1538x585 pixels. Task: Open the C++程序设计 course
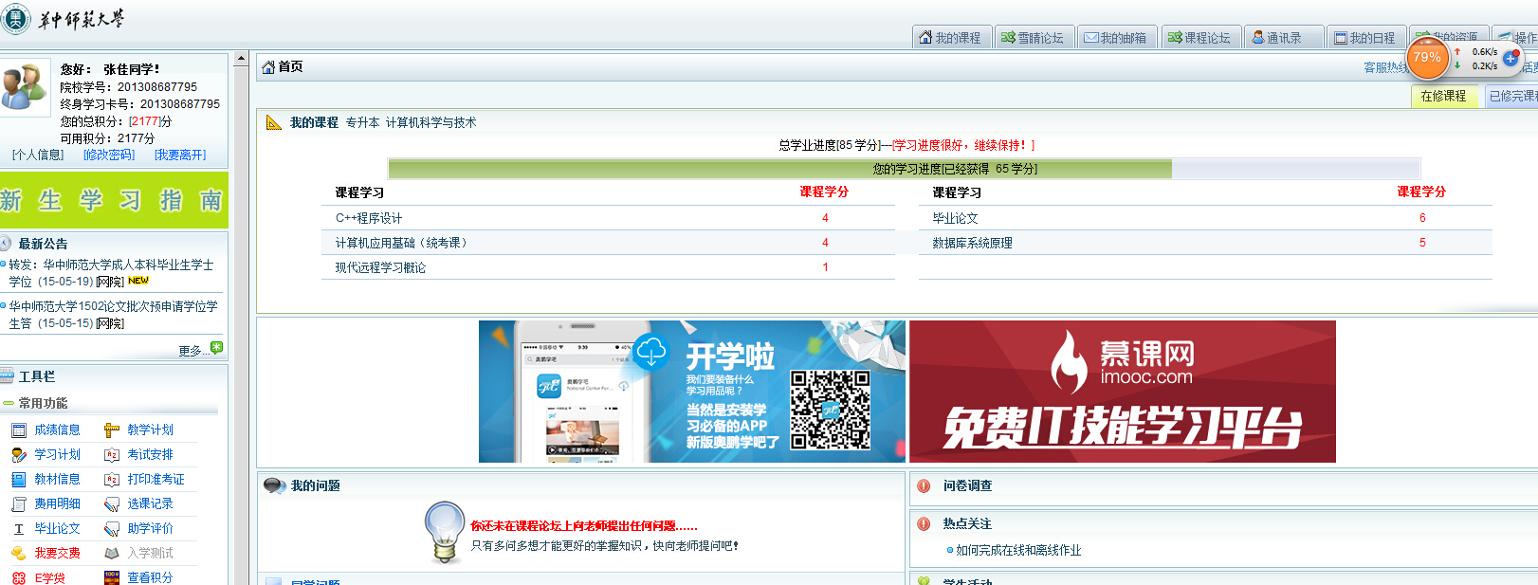369,218
